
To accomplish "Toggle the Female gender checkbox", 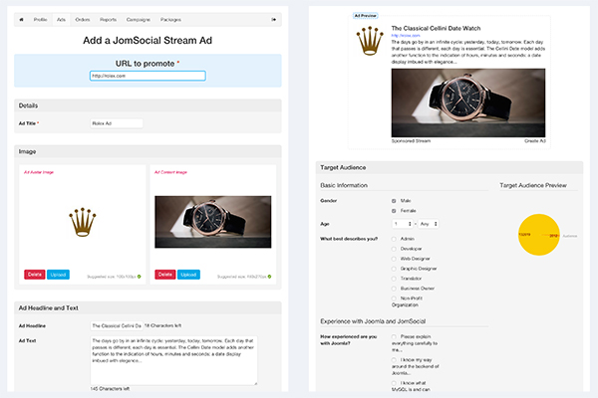I will point(394,211).
